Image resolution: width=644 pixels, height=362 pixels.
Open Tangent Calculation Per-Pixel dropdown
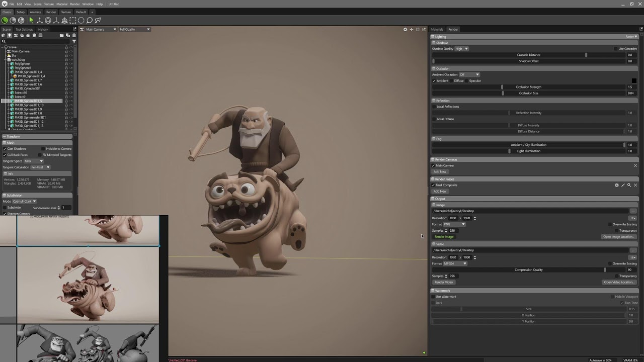(40, 167)
